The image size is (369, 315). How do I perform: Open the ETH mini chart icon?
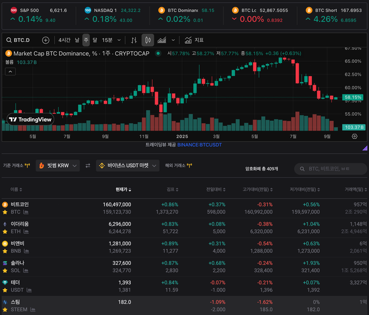point(26,231)
